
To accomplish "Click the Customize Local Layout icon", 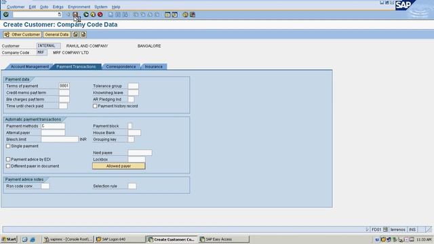I will tap(193, 14).
